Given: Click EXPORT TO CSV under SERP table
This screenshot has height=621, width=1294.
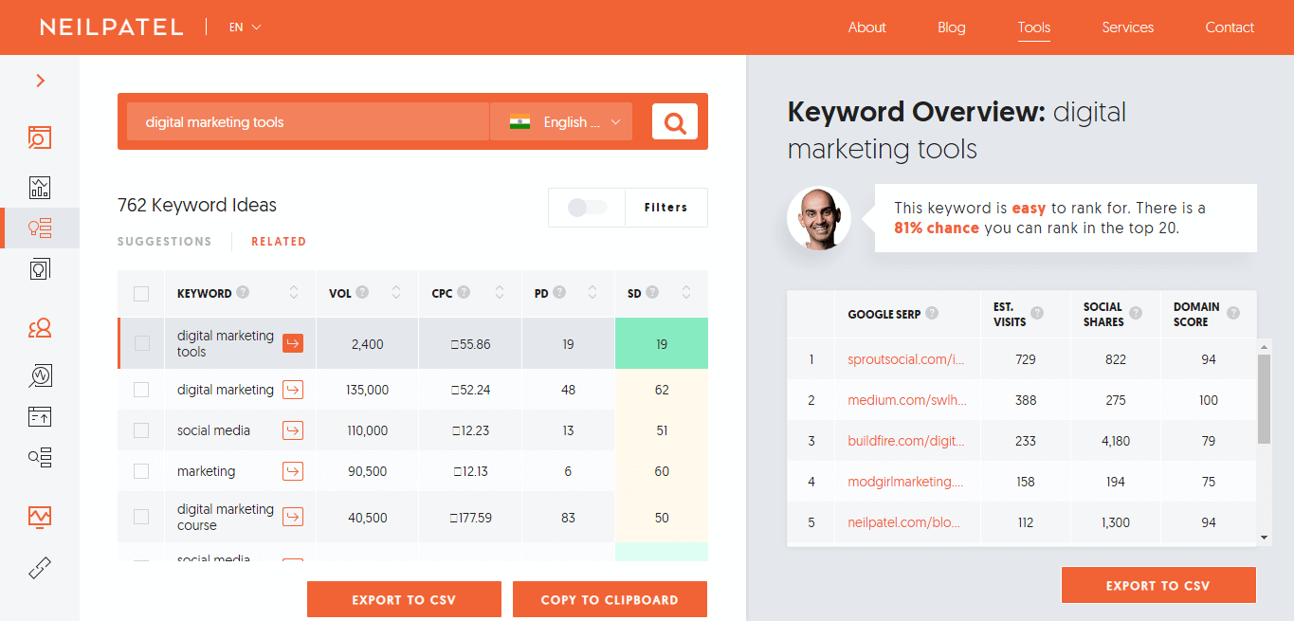Looking at the screenshot, I should 1158,585.
